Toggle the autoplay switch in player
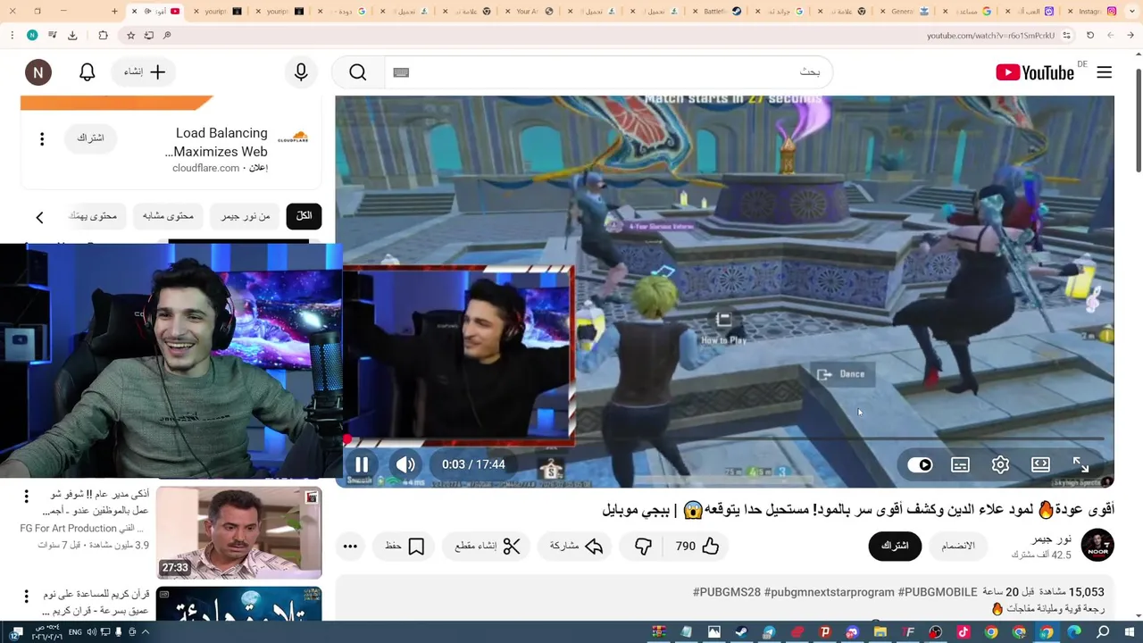The width and height of the screenshot is (1143, 643). point(920,464)
